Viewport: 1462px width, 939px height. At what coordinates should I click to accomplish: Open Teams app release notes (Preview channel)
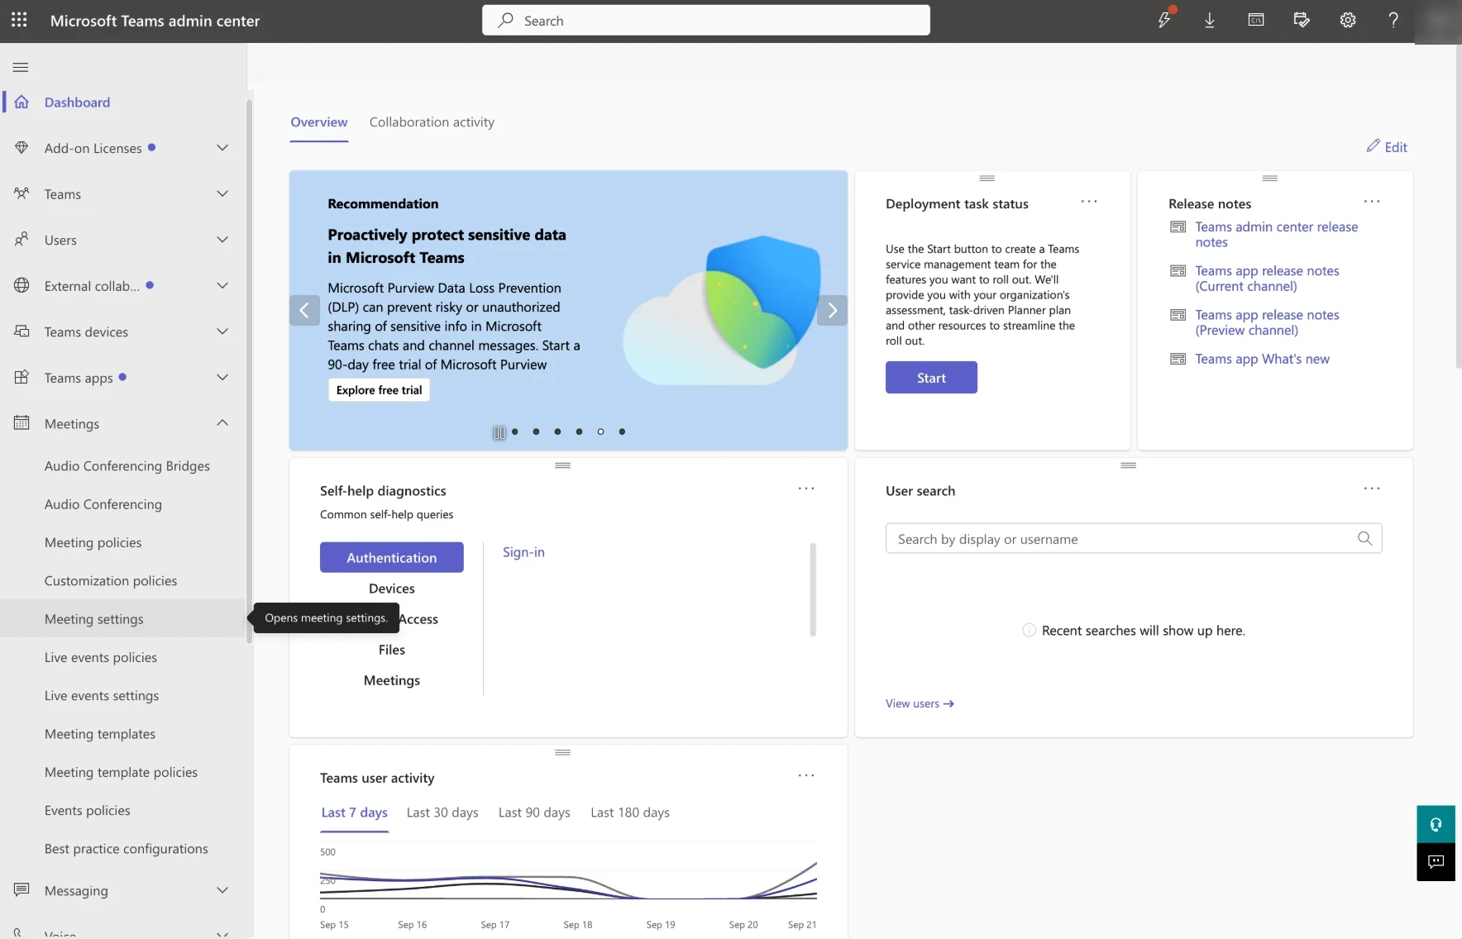tap(1267, 322)
